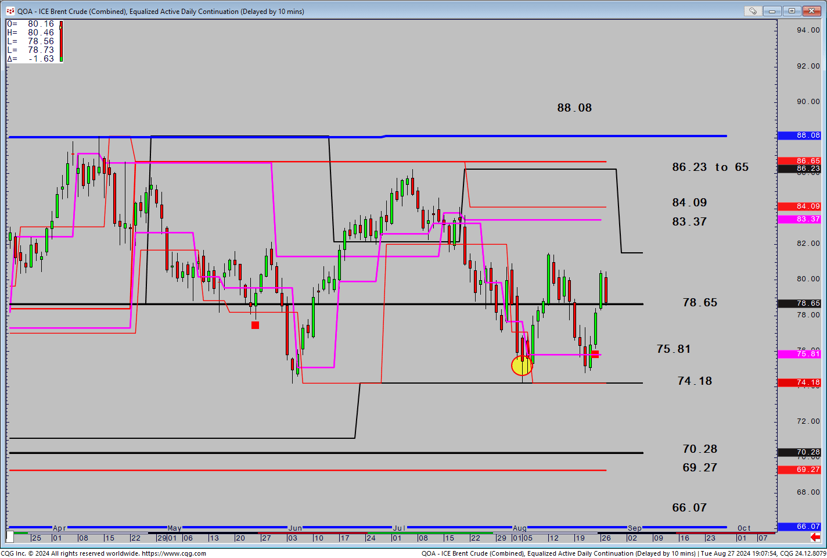This screenshot has width=827, height=558.
Task: Click the 92.00 price scale label
Action: [x=808, y=66]
